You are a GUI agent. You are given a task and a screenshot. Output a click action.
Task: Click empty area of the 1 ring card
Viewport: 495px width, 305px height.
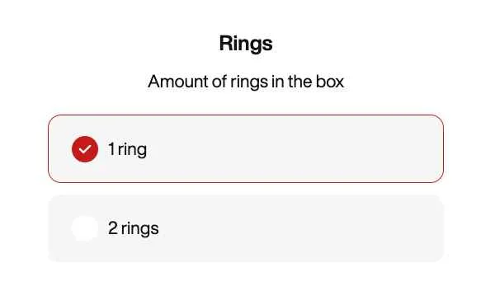(294, 149)
